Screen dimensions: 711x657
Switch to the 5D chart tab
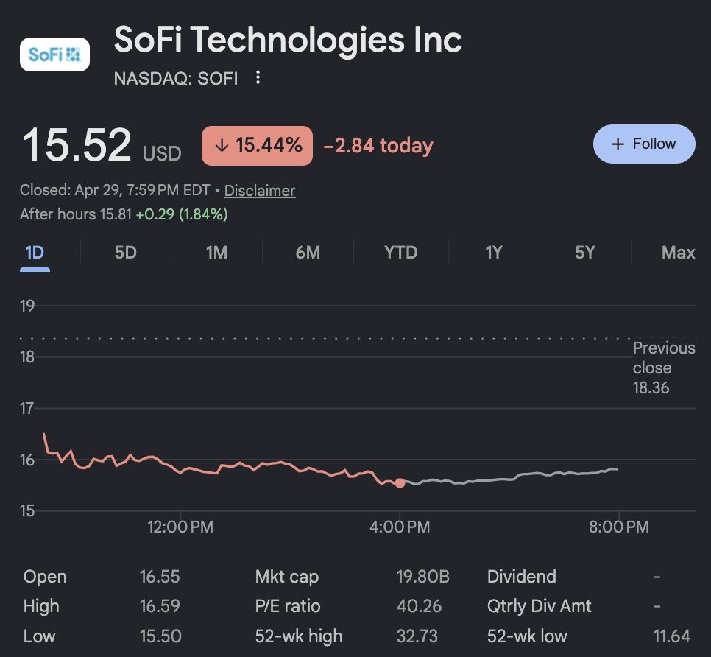(x=126, y=253)
